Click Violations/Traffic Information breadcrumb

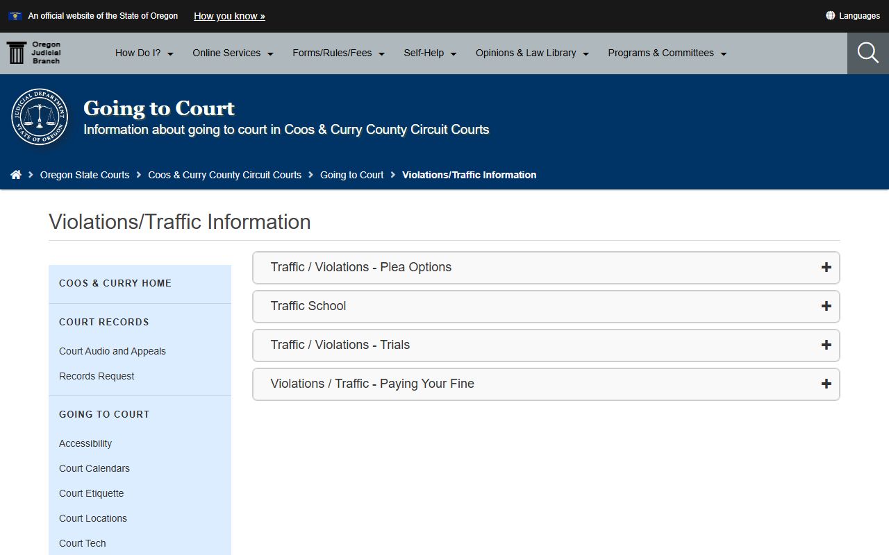click(469, 175)
